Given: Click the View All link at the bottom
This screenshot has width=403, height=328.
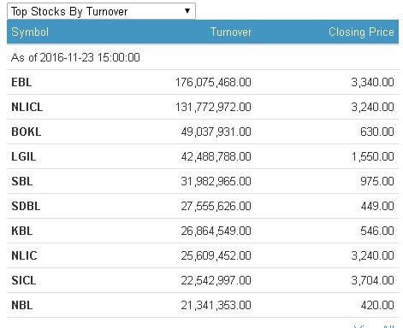Looking at the screenshot, I should 374,326.
